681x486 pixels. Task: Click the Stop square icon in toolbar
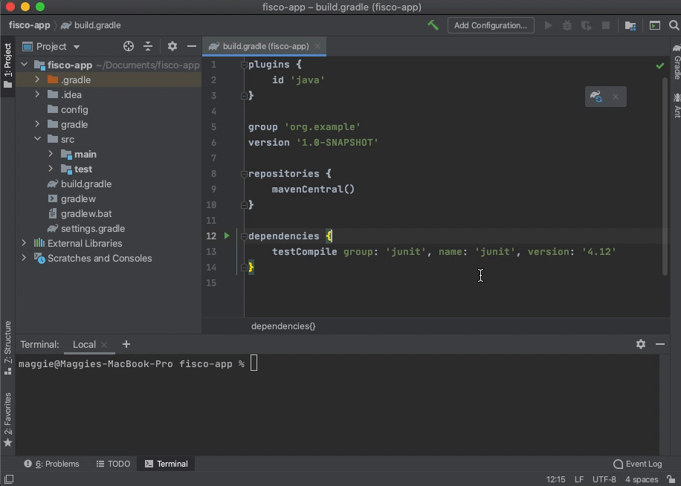pyautogui.click(x=606, y=25)
